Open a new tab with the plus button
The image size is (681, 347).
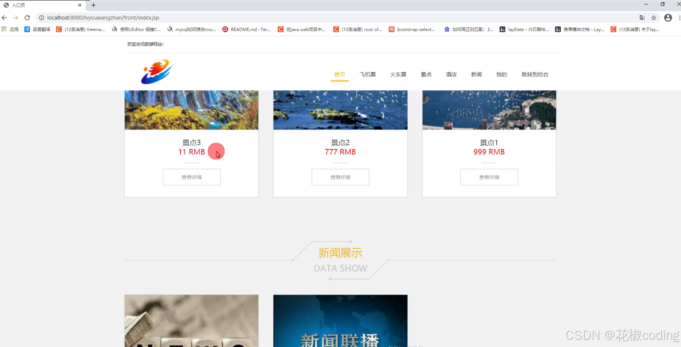point(93,5)
